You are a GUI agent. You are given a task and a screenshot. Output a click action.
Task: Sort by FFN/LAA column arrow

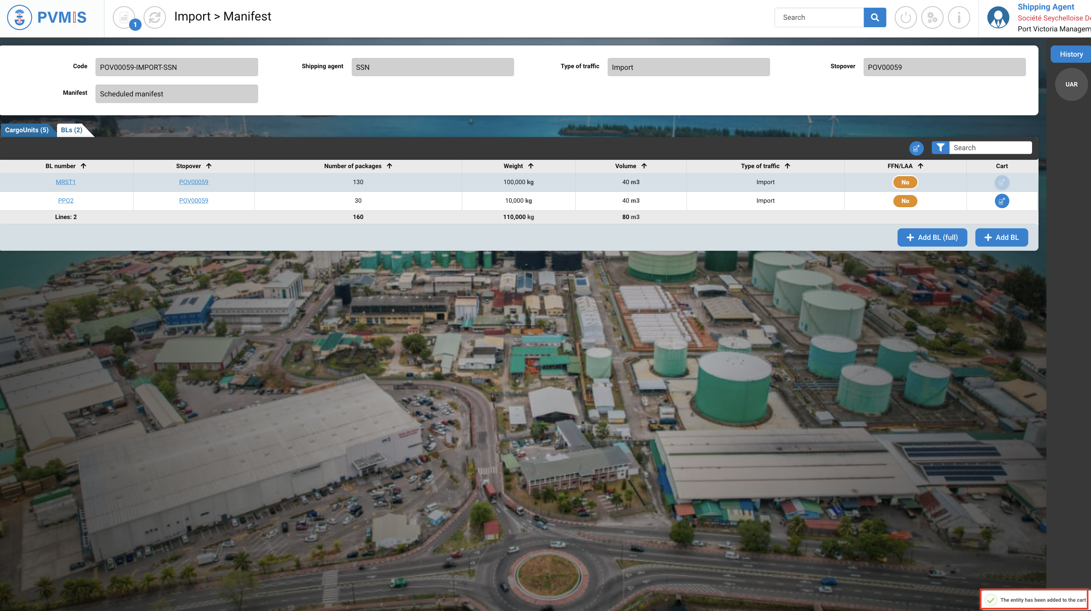click(920, 166)
